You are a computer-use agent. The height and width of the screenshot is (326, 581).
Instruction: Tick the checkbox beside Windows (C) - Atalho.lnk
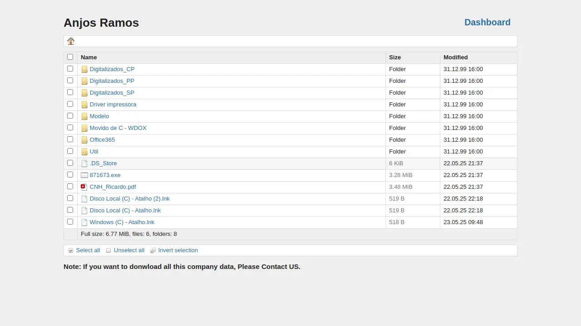(70, 222)
